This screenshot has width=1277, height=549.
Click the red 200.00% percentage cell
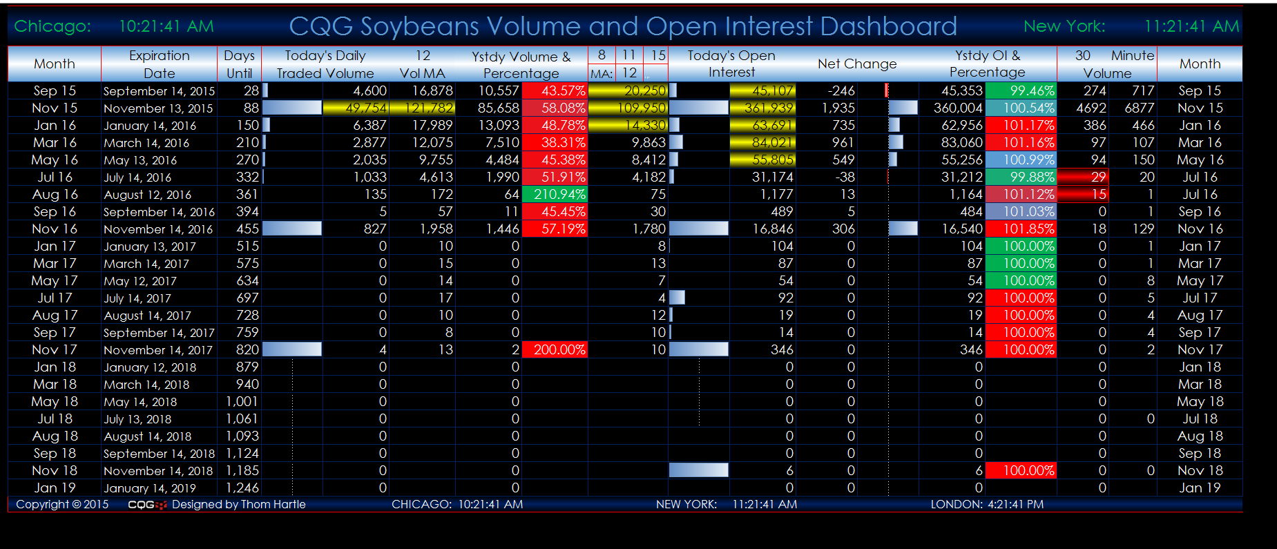[x=555, y=349]
